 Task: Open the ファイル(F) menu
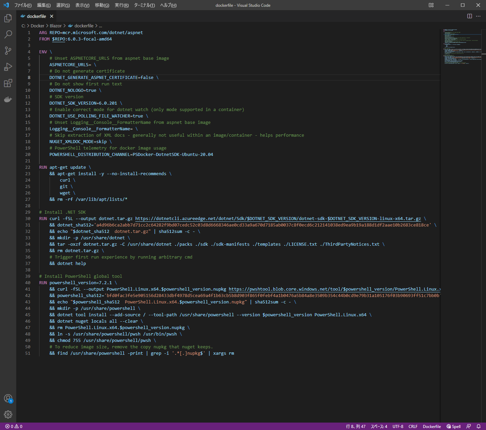tap(23, 5)
